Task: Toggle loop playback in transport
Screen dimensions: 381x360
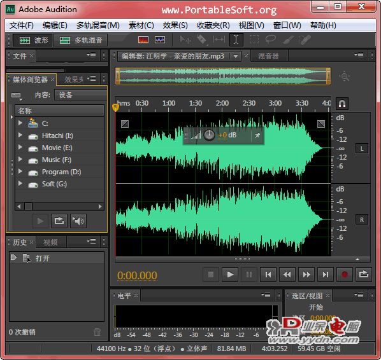Action: pyautogui.click(x=364, y=274)
